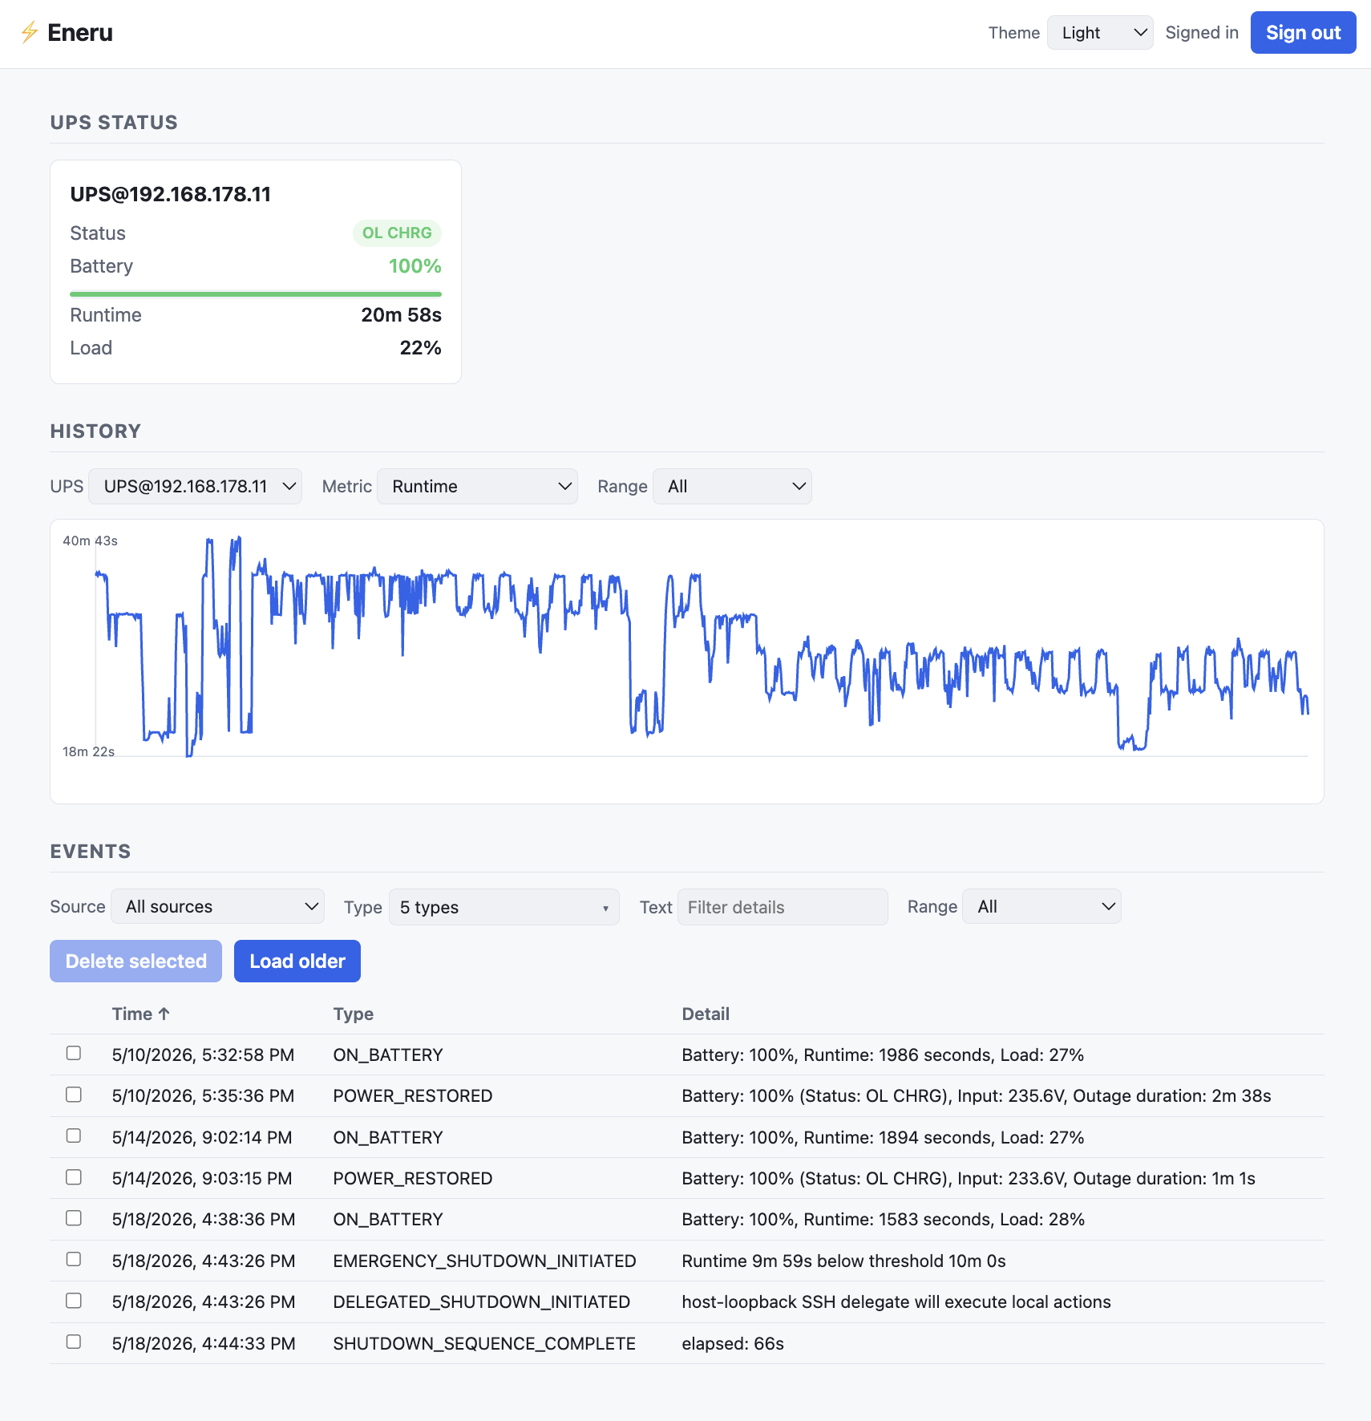Screen dimensions: 1371x1421
Task: Click the sort arrow on the Time column
Action: click(x=164, y=1014)
